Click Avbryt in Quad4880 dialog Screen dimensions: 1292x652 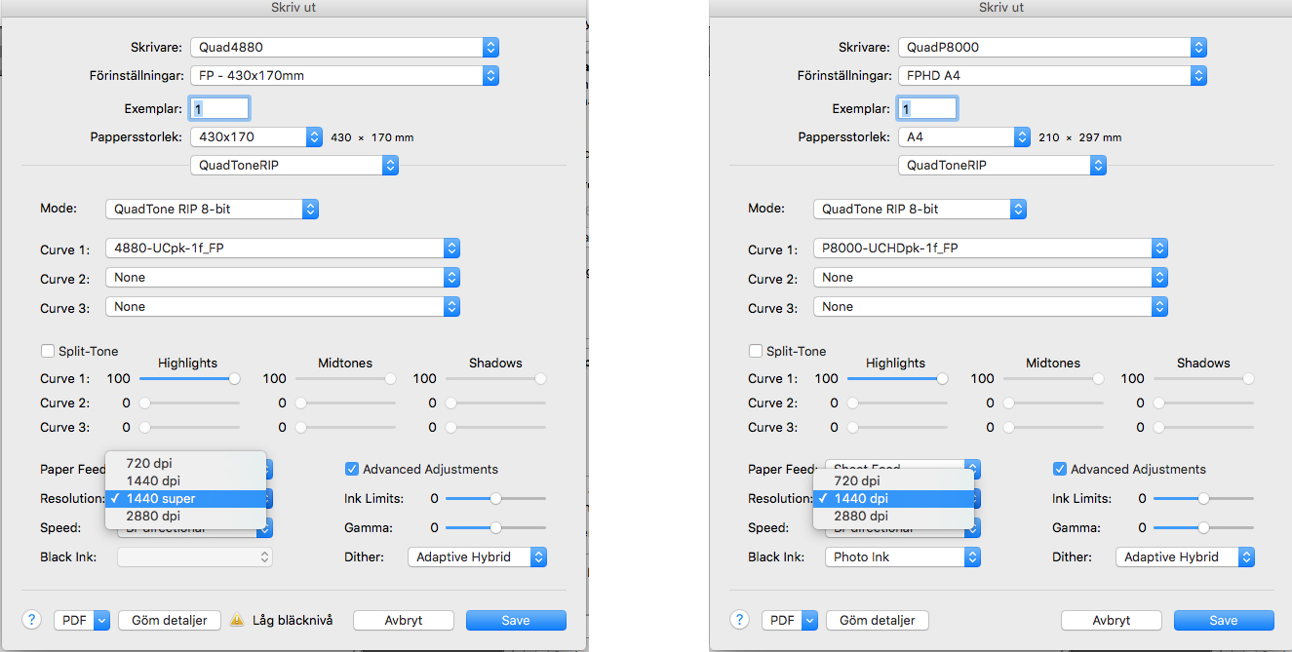pos(404,620)
